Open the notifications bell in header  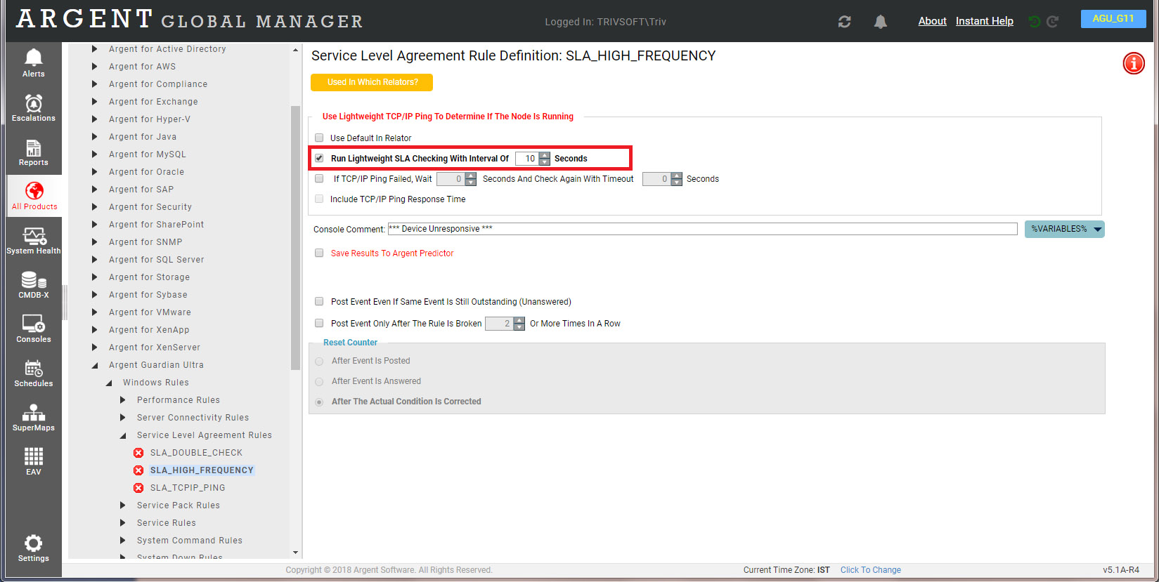point(880,22)
